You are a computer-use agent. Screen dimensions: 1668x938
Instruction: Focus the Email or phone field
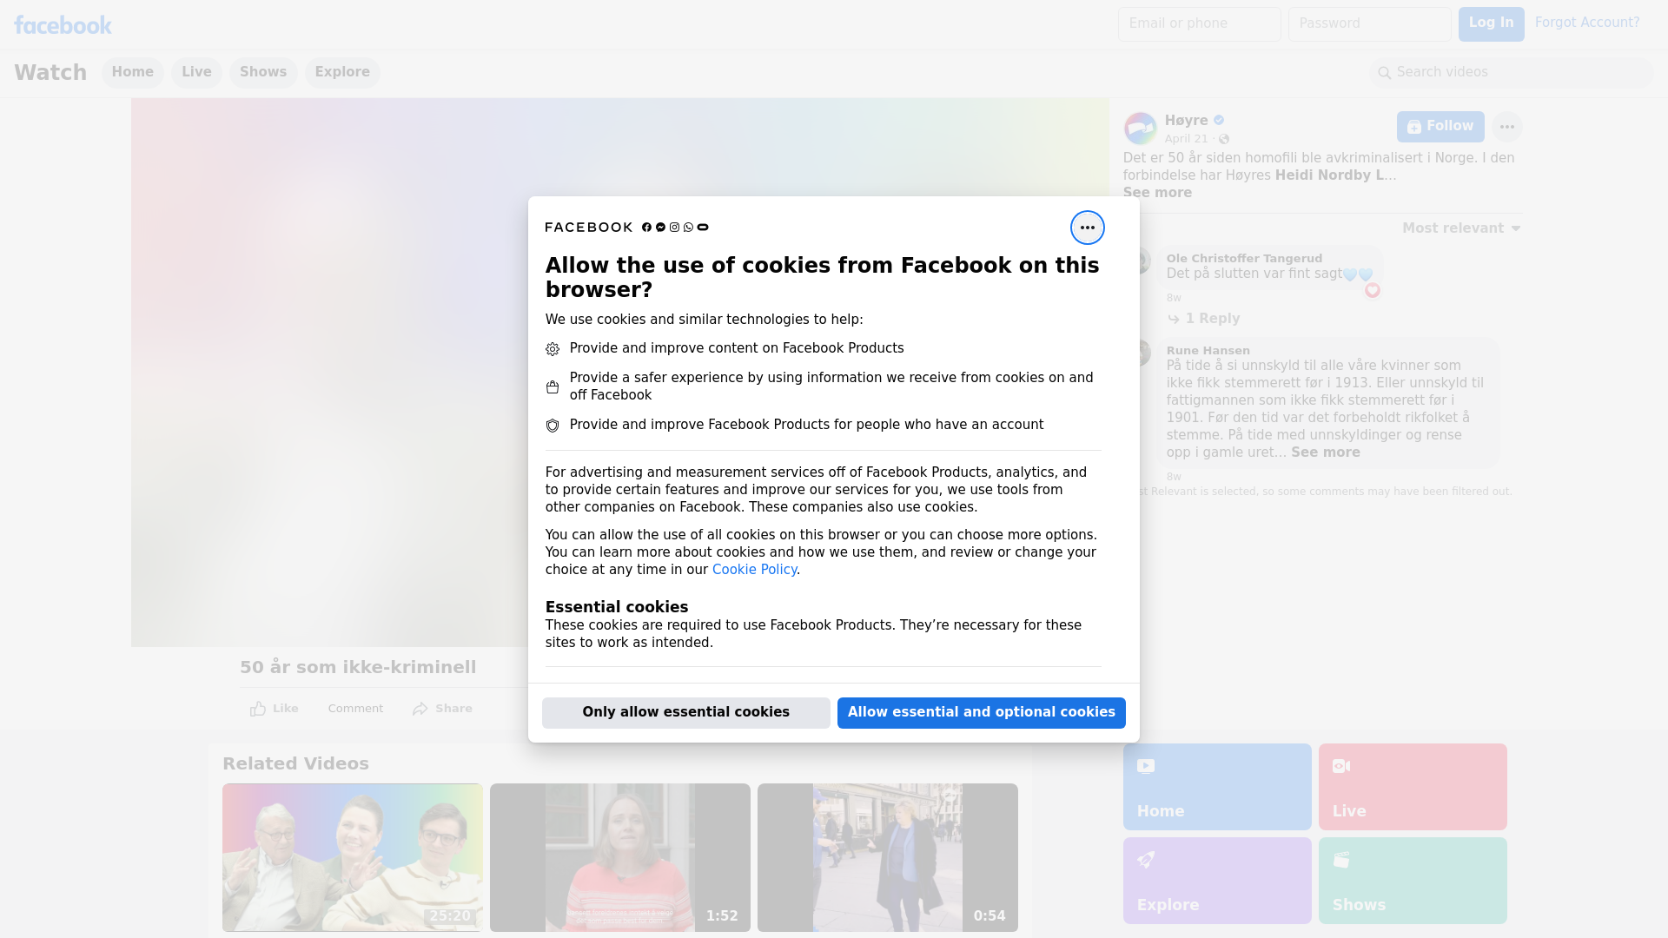point(1199,23)
